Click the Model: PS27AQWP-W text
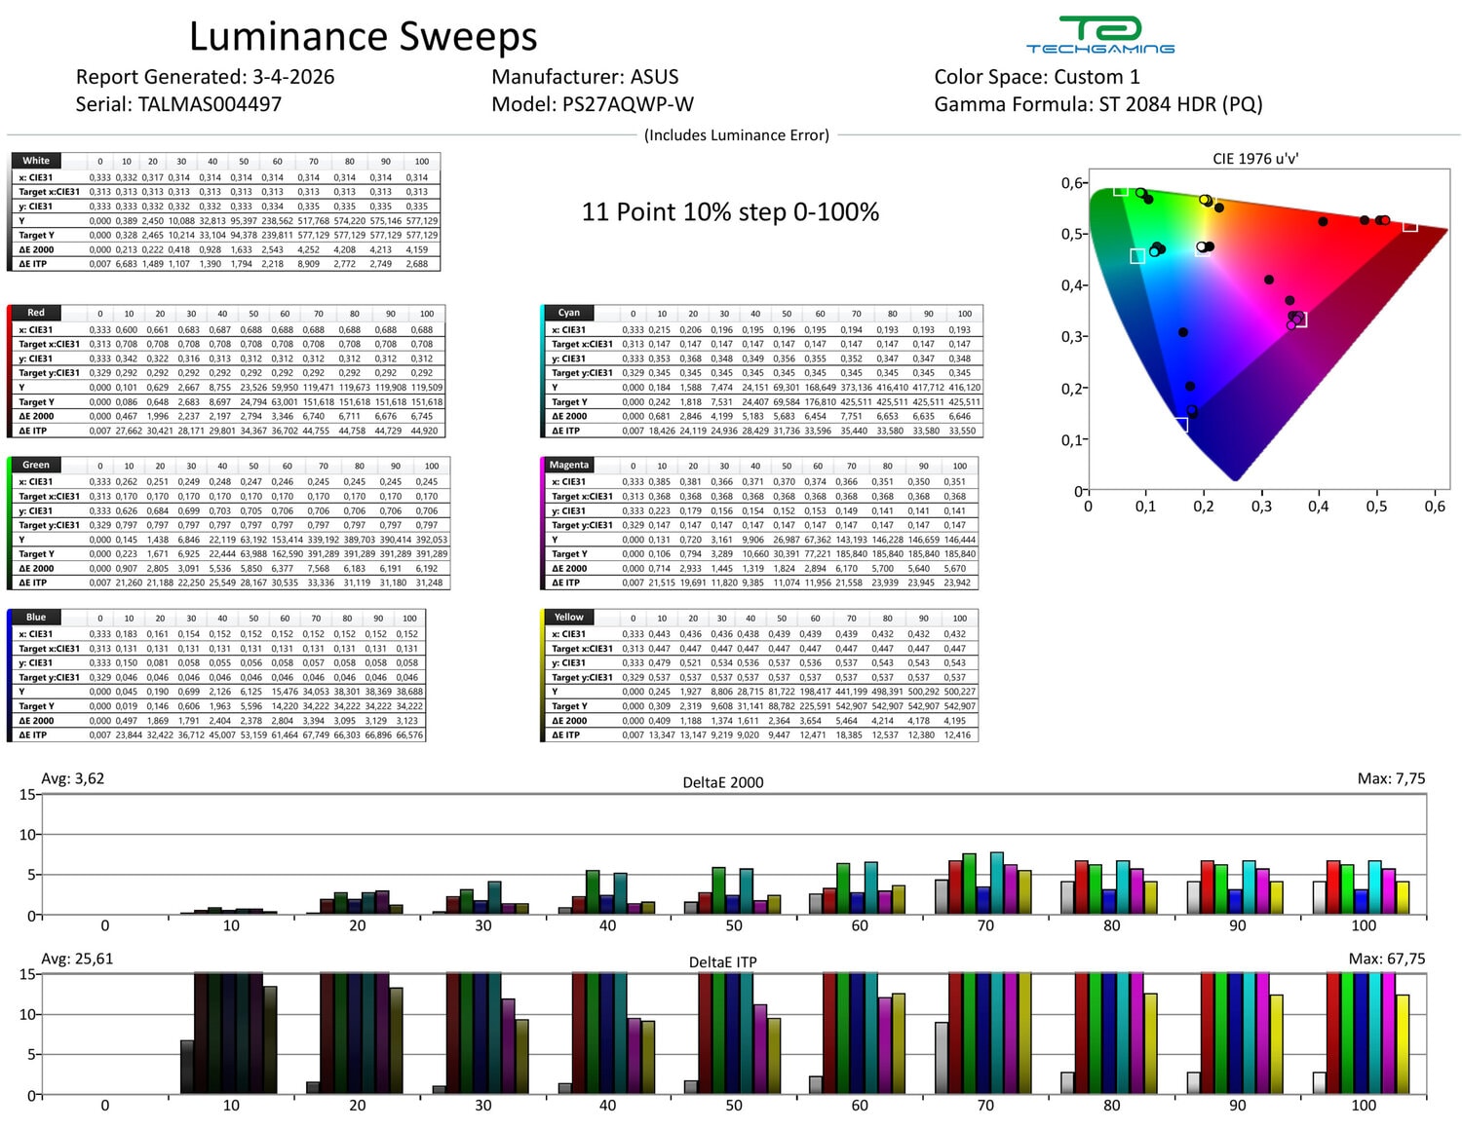Image resolution: width=1462 pixels, height=1129 pixels. pos(593,104)
